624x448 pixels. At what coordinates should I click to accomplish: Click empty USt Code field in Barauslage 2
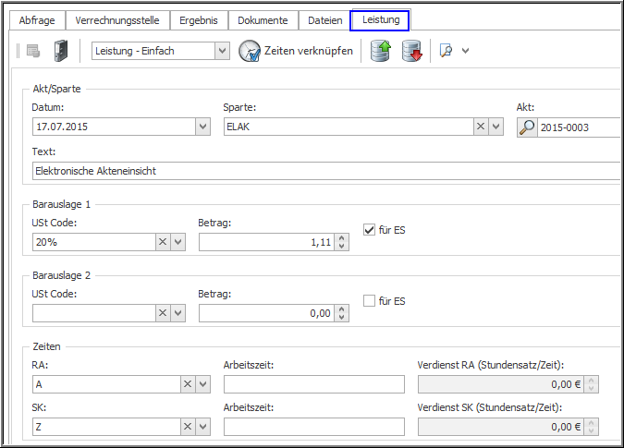tap(94, 313)
